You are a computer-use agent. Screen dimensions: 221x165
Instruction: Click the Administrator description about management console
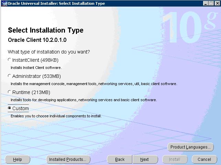(94, 84)
